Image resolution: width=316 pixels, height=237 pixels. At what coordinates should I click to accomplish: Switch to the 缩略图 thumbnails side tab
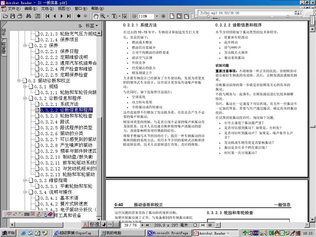pyautogui.click(x=4, y=48)
